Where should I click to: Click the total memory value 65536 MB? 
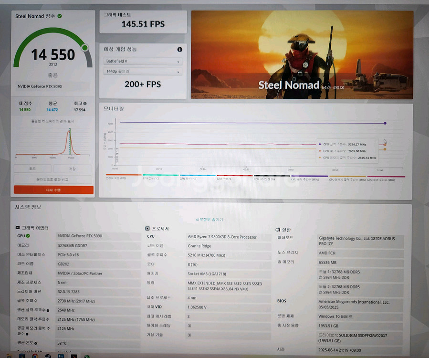click(327, 263)
